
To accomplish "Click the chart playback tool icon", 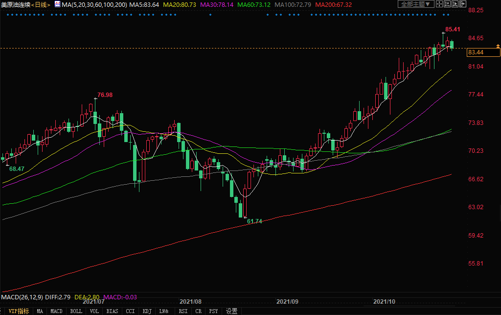I will (x=455, y=4).
